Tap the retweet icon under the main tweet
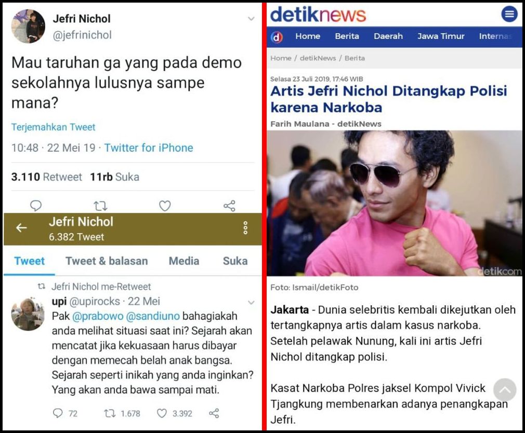 (100, 206)
